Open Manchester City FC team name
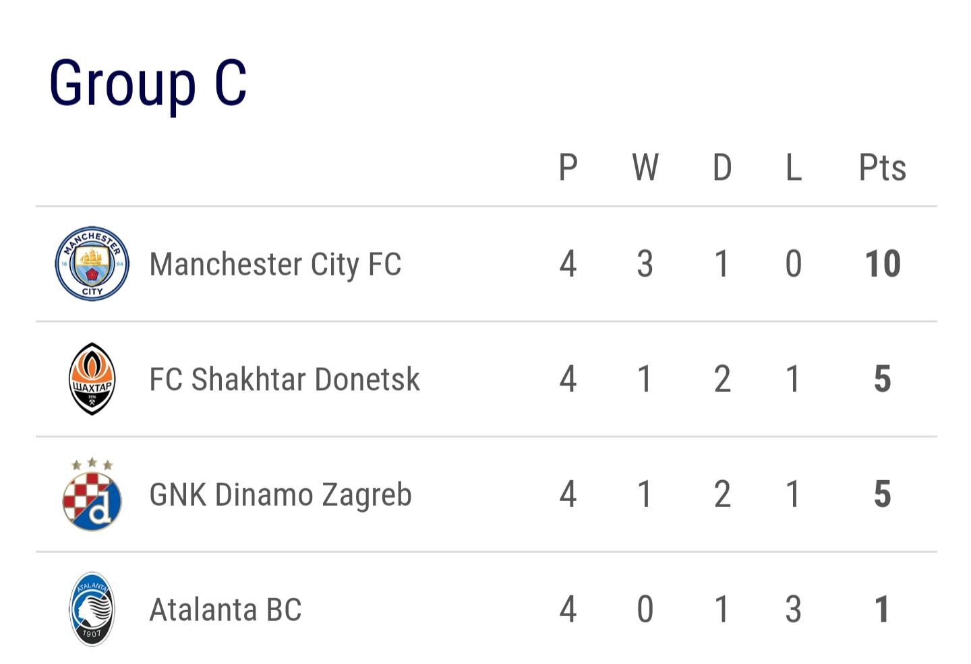The height and width of the screenshot is (664, 971). (x=275, y=264)
